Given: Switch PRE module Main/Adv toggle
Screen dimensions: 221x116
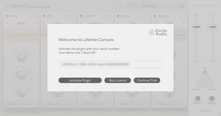Looking at the screenshot, I should 21,104.
